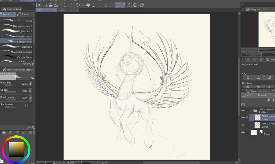Choose the Bromine 2 brush
The image size is (275, 164).
pyautogui.click(x=16, y=47)
